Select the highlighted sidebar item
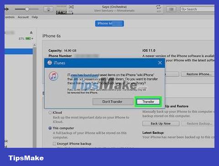 (19, 51)
